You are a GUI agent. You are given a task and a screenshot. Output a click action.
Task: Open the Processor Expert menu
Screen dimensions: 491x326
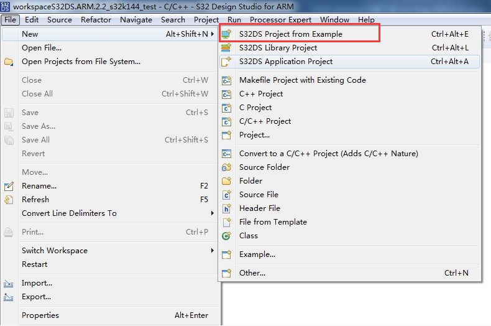click(x=280, y=20)
